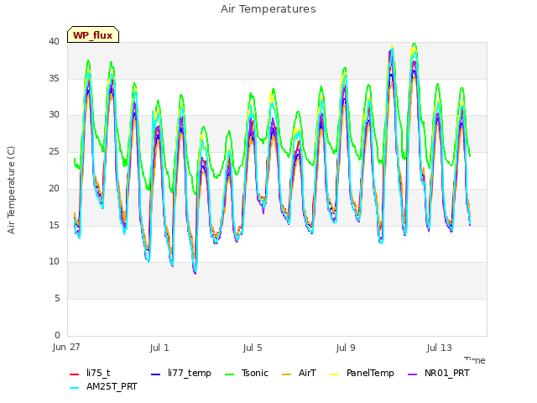Image resolution: width=537 pixels, height=403 pixels.
Task: Click the yellow PanelTemp legend swatch
Action: (334, 374)
